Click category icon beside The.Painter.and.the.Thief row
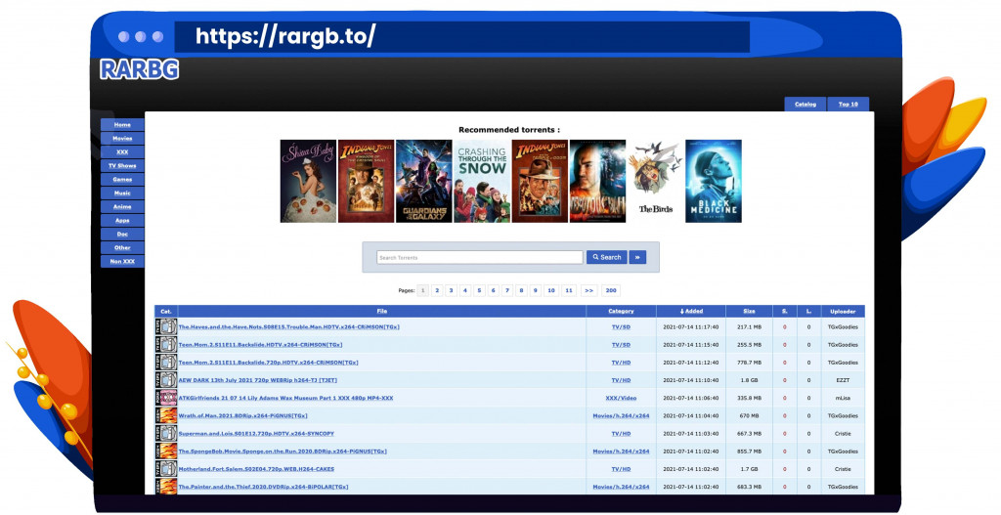 pos(165,486)
